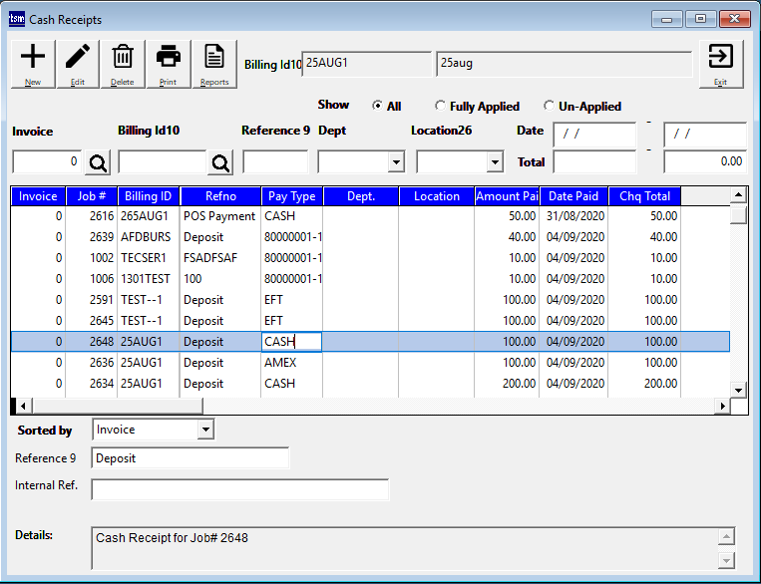Image resolution: width=761 pixels, height=584 pixels.
Task: Sort by the Pay Type column header
Action: click(291, 196)
